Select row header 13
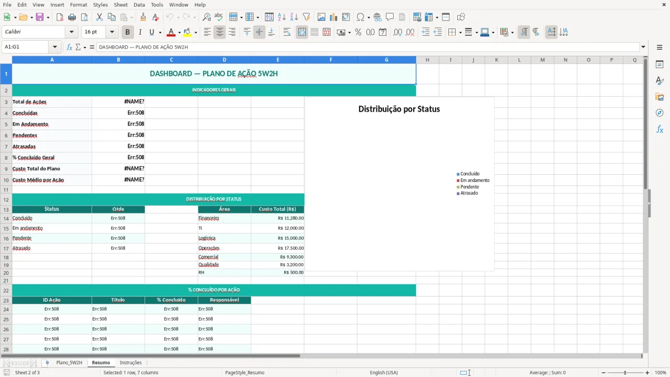 coord(6,209)
